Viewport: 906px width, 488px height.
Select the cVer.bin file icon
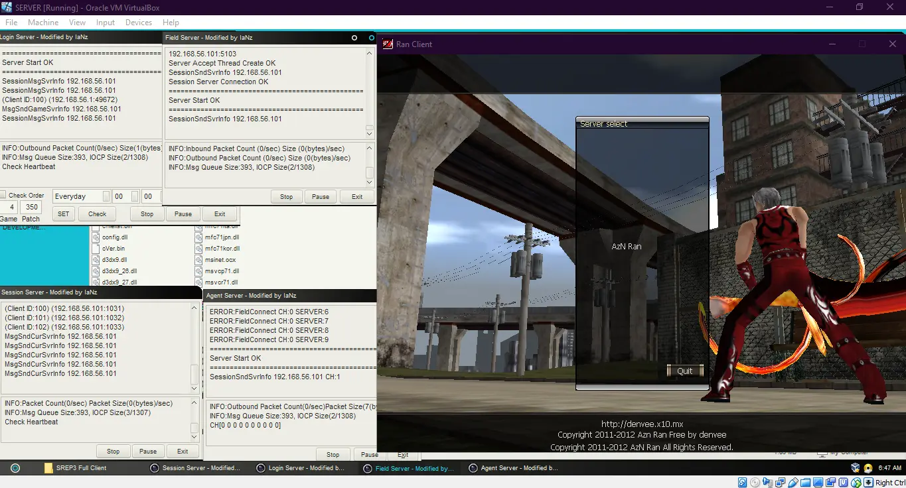pos(96,249)
